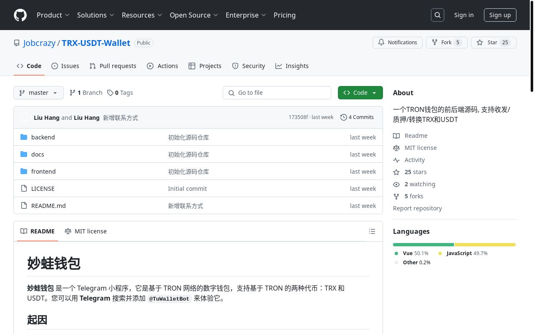Image resolution: width=534 pixels, height=334 pixels.
Task: Click the Activity pulse icon in About
Action: click(396, 159)
